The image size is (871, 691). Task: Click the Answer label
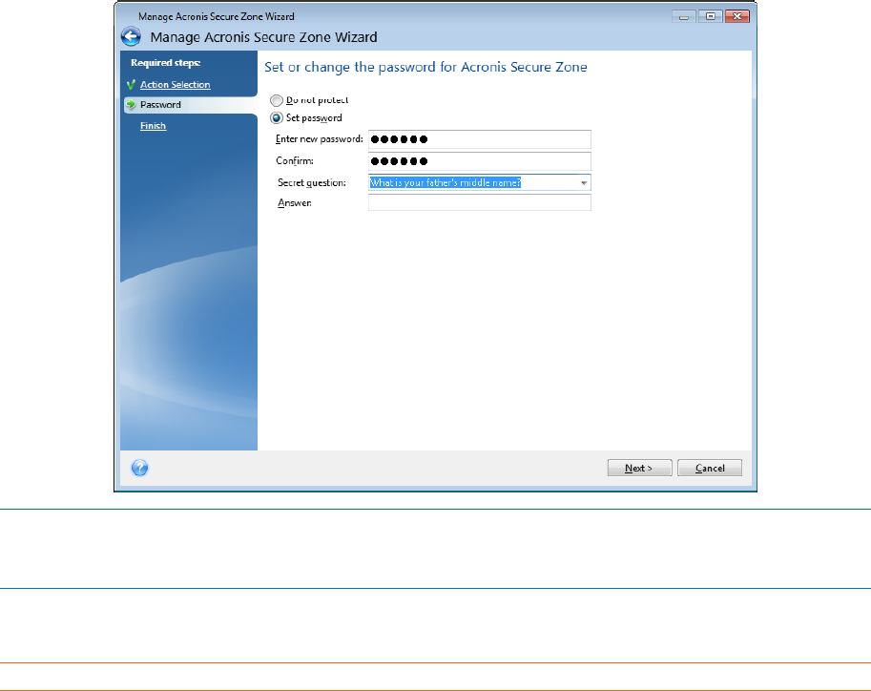click(295, 203)
